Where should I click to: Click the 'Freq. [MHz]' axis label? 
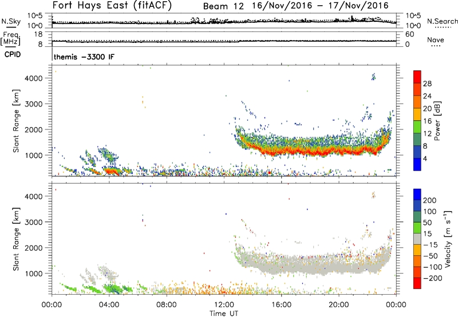(10, 38)
